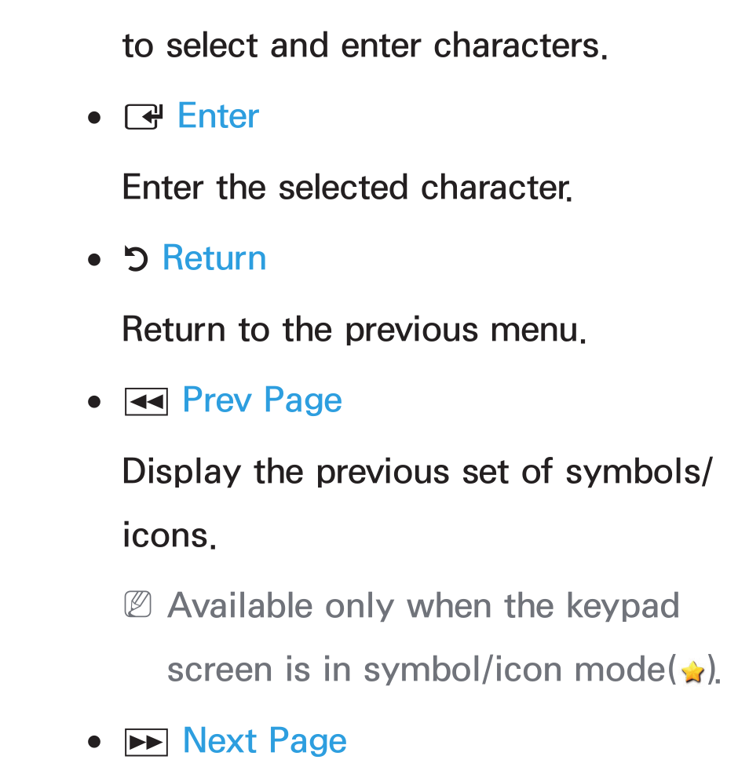Click the 'Available only when the keypad' note
749x767 pixels.
424,607
